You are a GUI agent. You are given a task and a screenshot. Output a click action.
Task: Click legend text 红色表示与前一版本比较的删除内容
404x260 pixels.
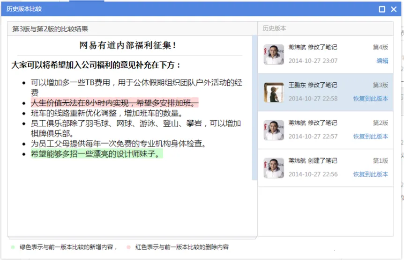coord(182,247)
